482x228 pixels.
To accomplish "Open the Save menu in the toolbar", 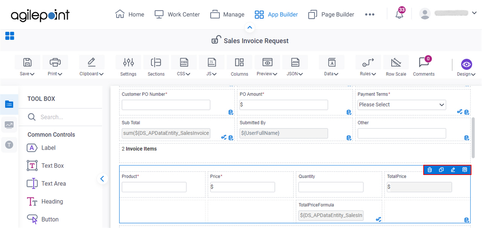I will 27,66.
